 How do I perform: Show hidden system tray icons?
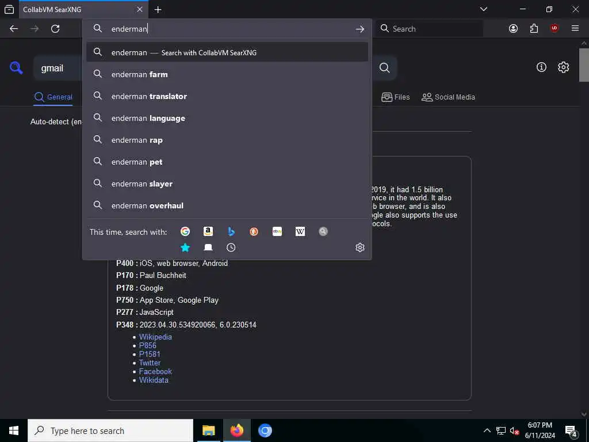point(487,430)
